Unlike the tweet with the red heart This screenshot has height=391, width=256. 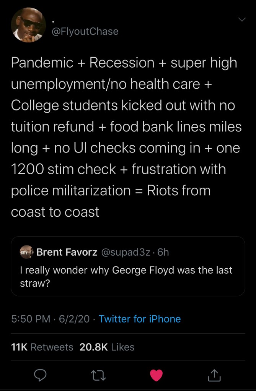coord(156,376)
